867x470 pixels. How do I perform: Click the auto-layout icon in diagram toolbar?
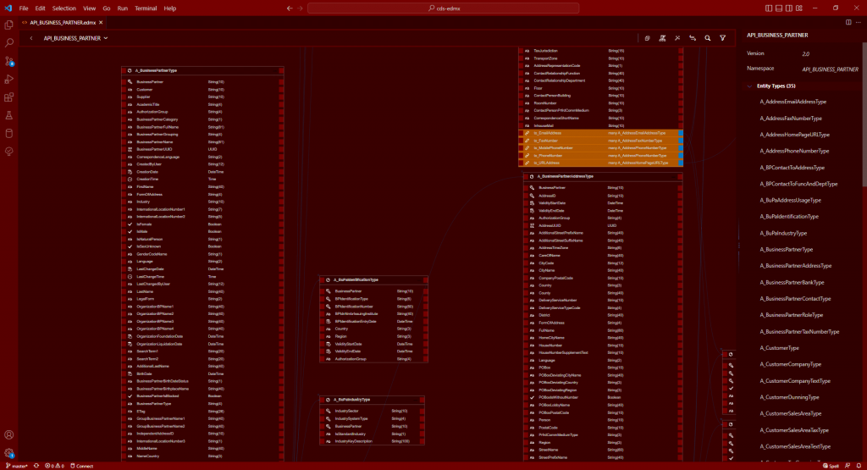click(x=662, y=38)
